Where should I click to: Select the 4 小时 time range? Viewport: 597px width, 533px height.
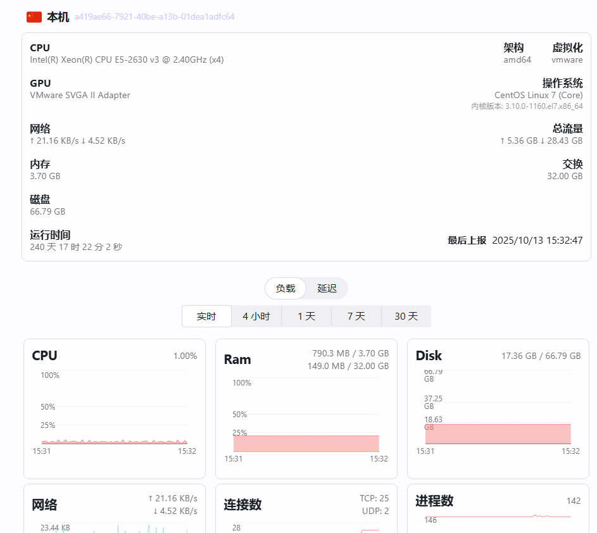tap(256, 317)
